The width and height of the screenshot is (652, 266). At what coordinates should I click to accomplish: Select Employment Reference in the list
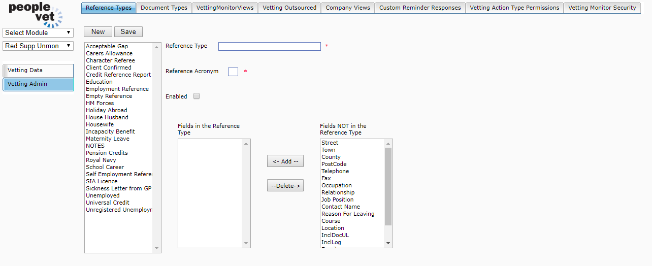pyautogui.click(x=117, y=89)
